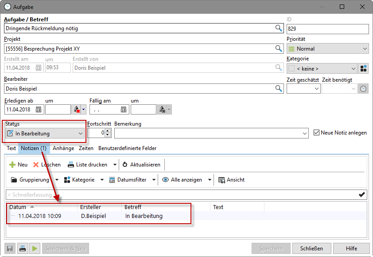373x257 pixels.
Task: Click the Schließen button
Action: (311, 249)
